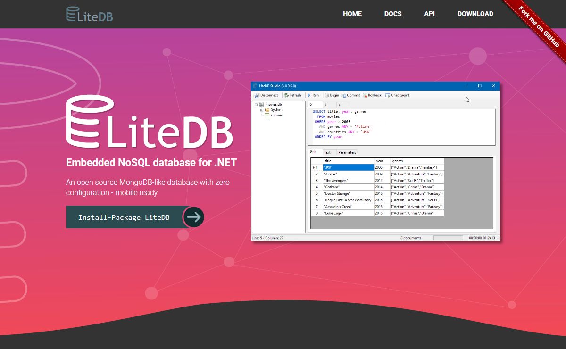566x349 pixels.
Task: Click Refresh in the Studio toolbar
Action: tap(292, 95)
